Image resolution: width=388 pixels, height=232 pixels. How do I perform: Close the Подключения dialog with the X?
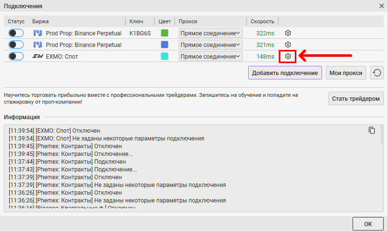[x=381, y=6]
